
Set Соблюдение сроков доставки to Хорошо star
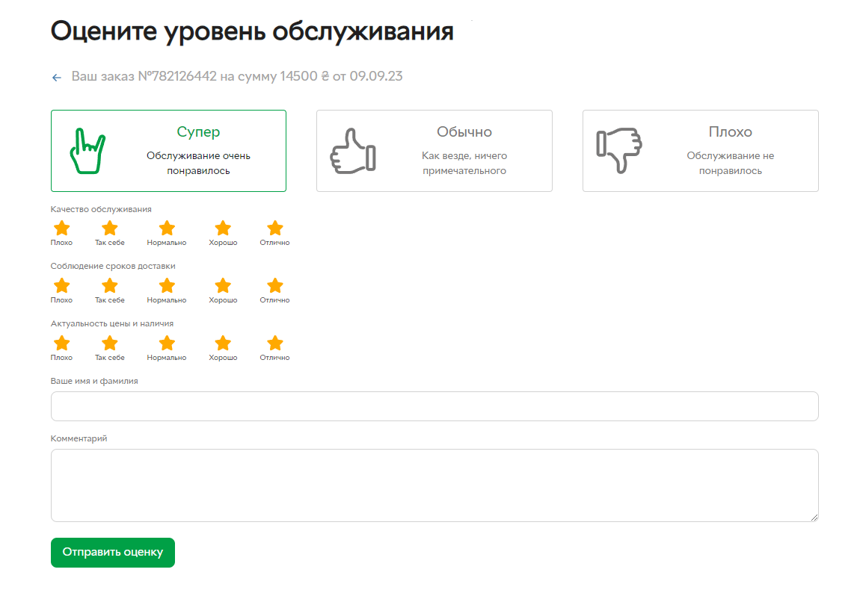tap(223, 286)
